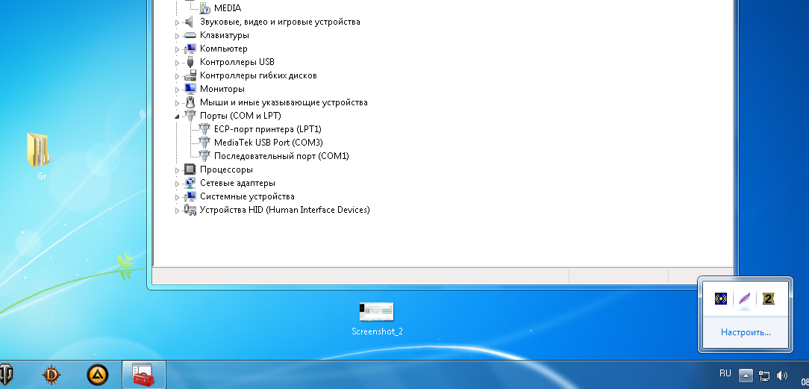The image size is (809, 389).
Task: Click the Системные устройства icon
Action: coord(190,196)
